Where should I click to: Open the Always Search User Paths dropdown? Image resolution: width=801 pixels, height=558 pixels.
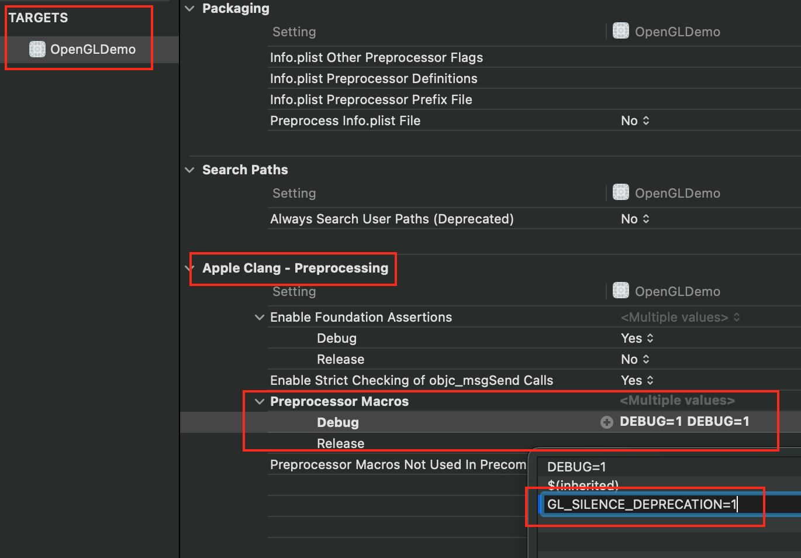coord(635,219)
